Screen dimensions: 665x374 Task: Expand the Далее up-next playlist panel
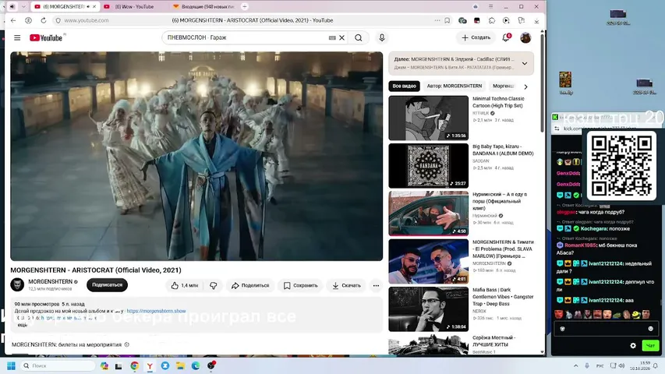pos(525,64)
